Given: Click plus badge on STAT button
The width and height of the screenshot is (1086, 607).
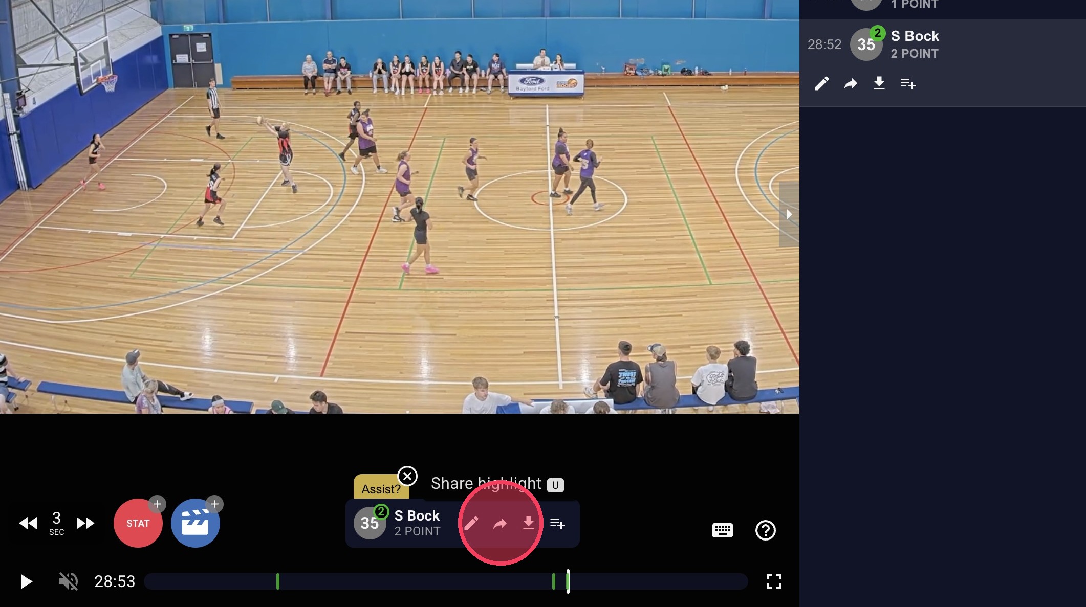Looking at the screenshot, I should pyautogui.click(x=157, y=504).
